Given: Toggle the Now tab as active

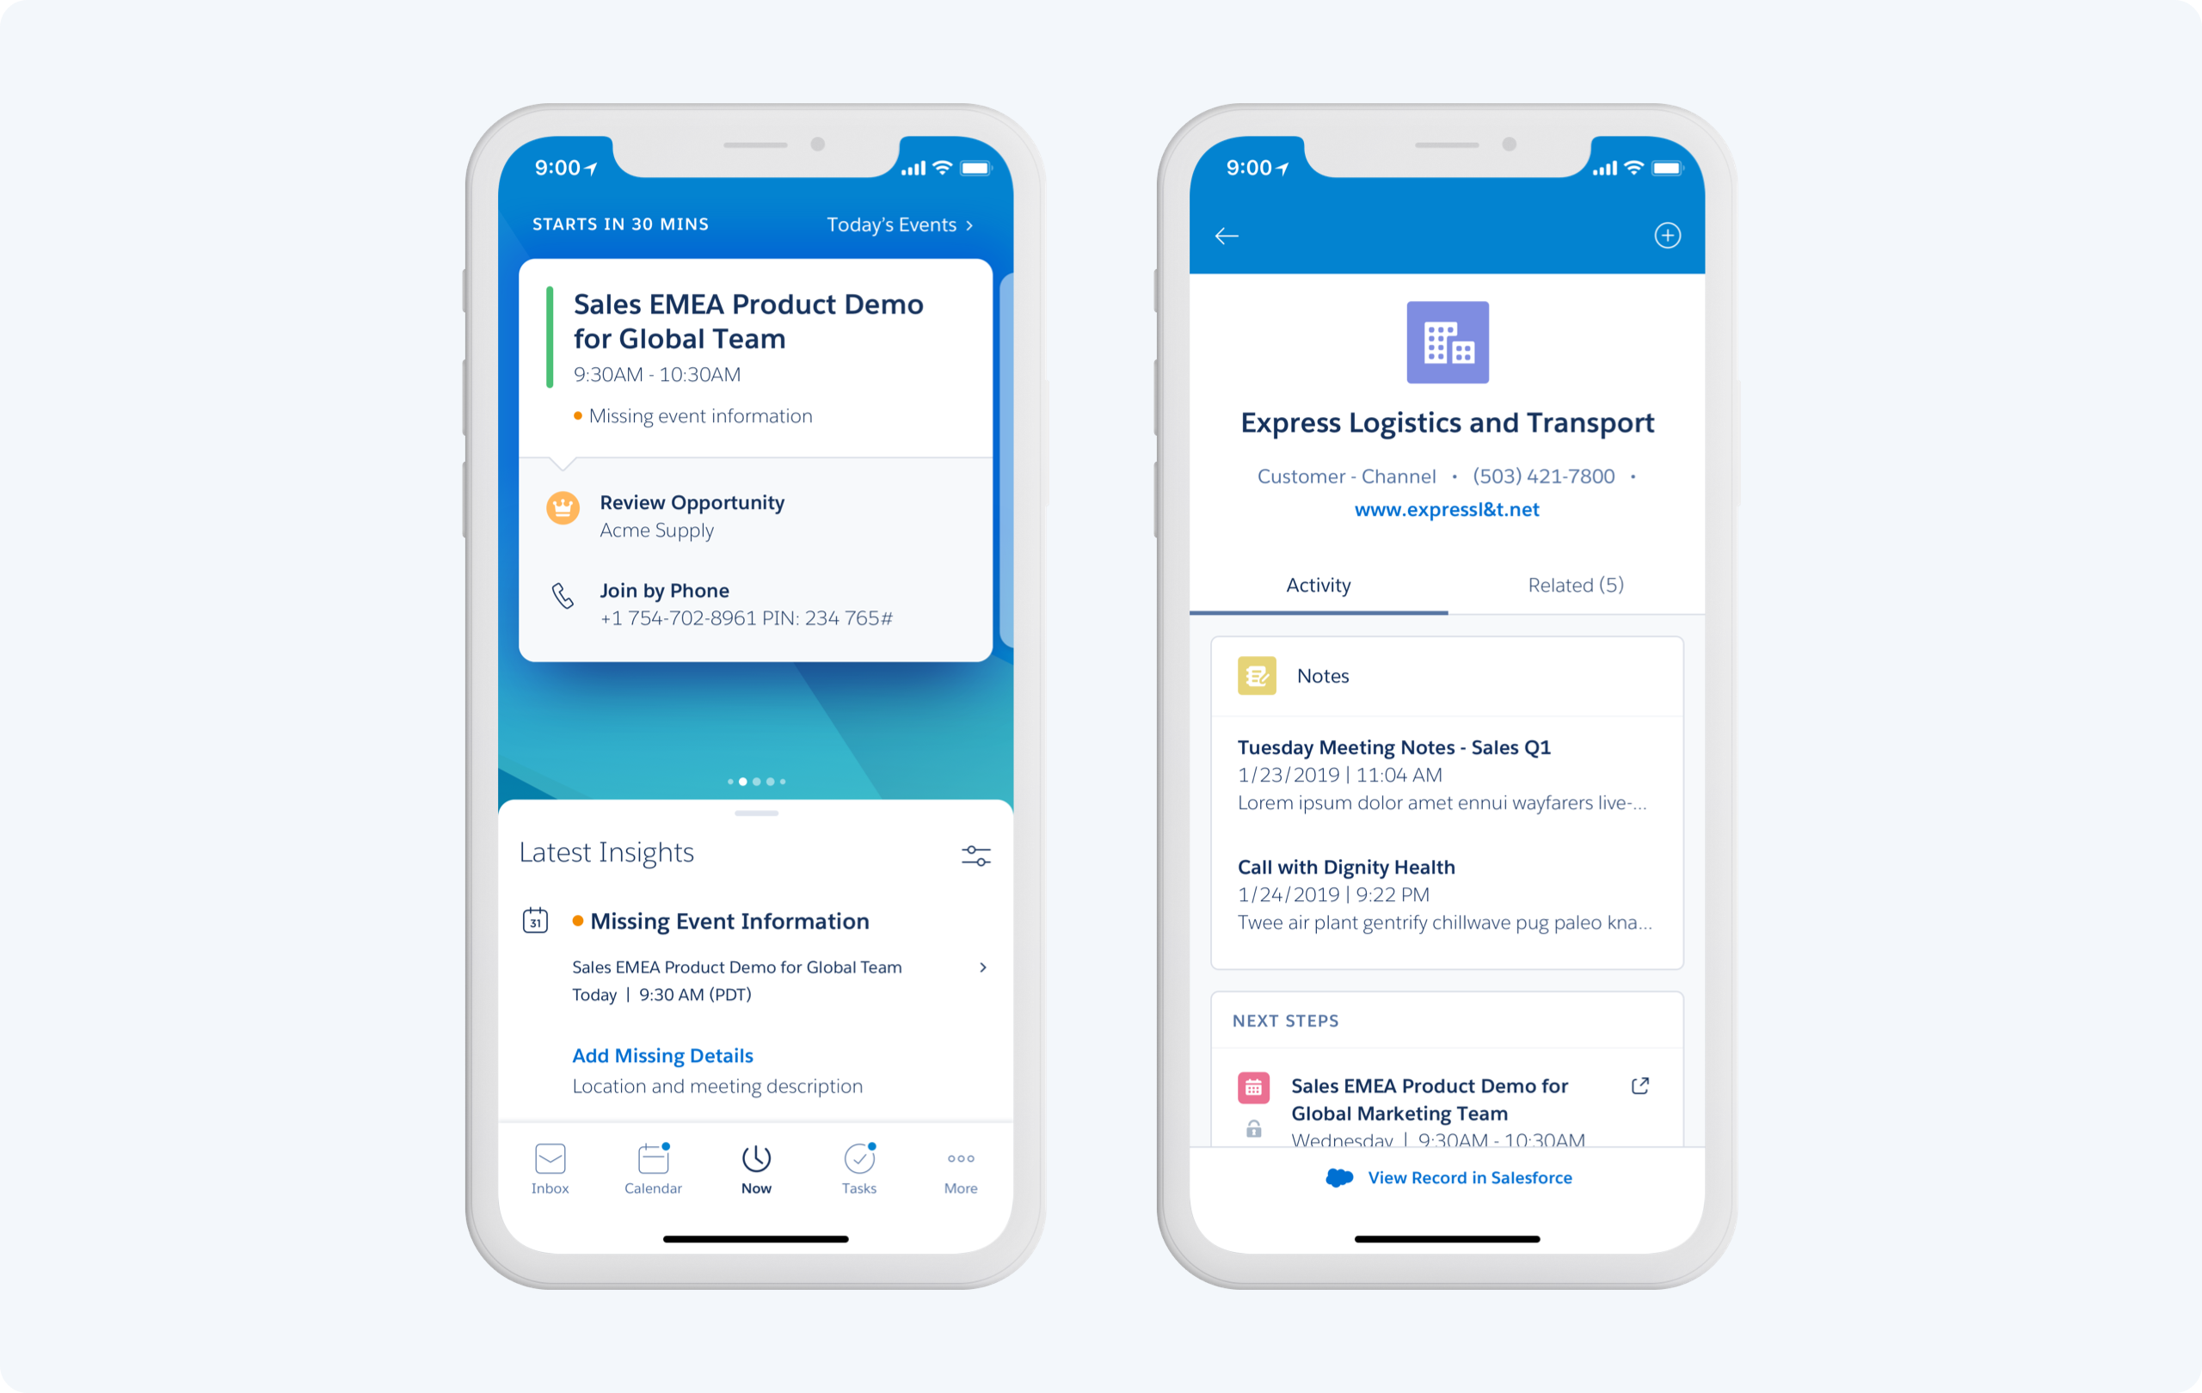Looking at the screenshot, I should (754, 1171).
